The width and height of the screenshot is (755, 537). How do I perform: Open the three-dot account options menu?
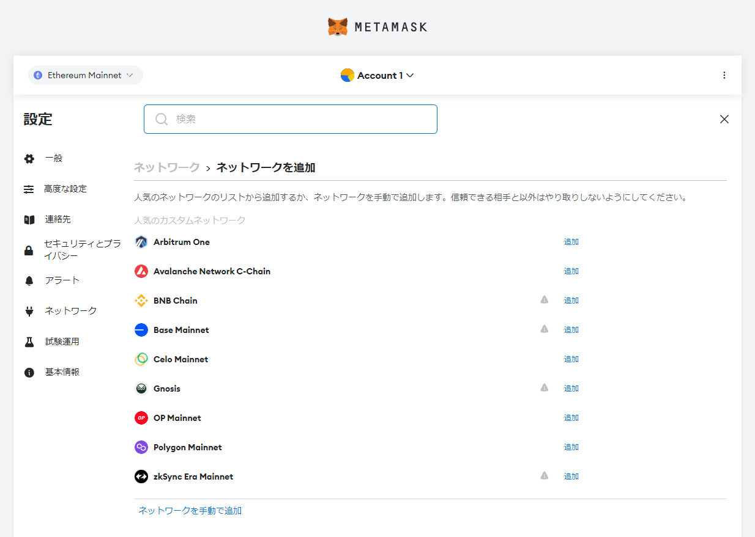coord(724,75)
